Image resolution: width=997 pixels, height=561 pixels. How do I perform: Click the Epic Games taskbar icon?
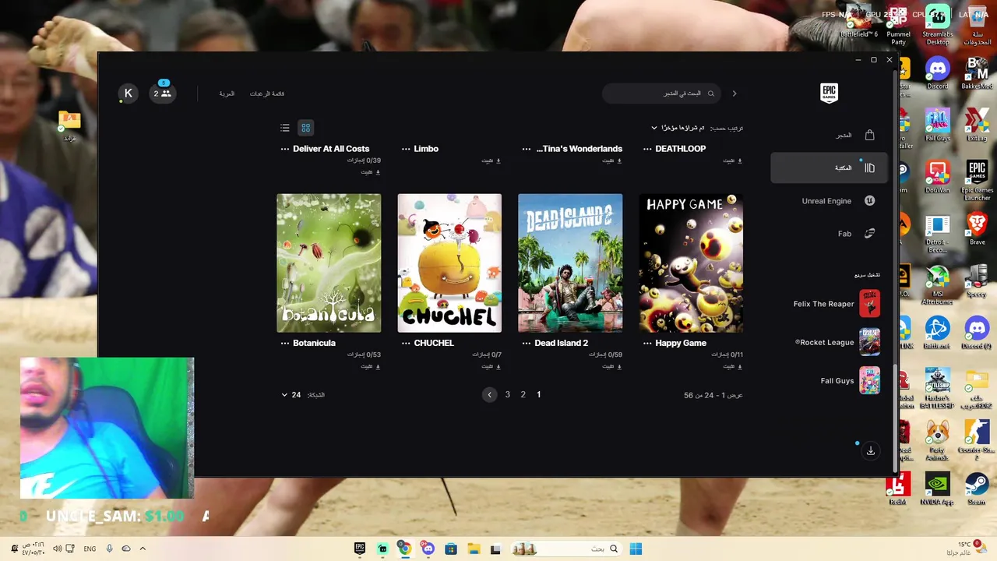(360, 549)
